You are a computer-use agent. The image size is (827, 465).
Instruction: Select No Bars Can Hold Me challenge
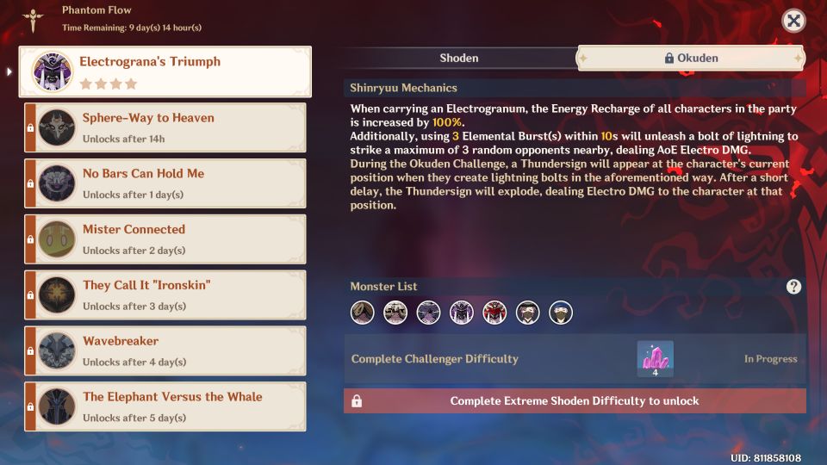point(165,183)
